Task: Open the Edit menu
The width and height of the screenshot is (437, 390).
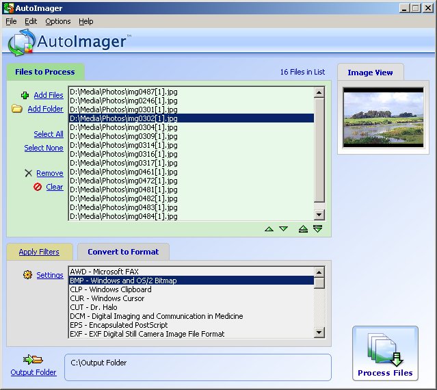Action: (31, 21)
